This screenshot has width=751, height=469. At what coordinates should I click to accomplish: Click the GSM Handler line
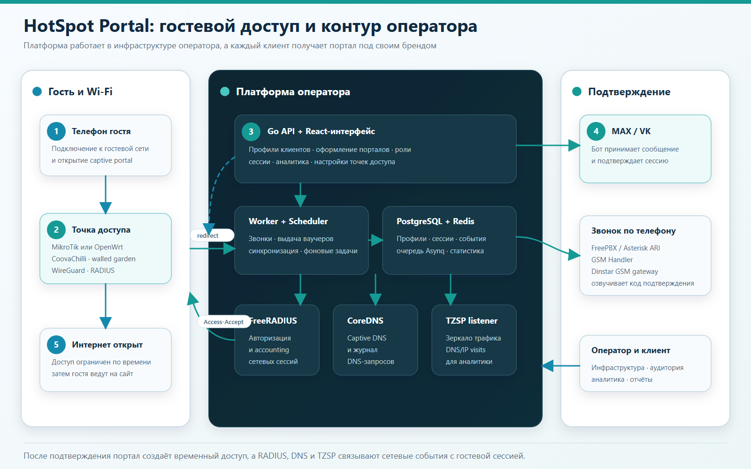click(612, 260)
